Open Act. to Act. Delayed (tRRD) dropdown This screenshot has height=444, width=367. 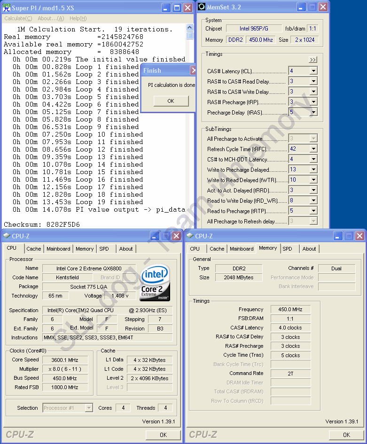coord(313,190)
